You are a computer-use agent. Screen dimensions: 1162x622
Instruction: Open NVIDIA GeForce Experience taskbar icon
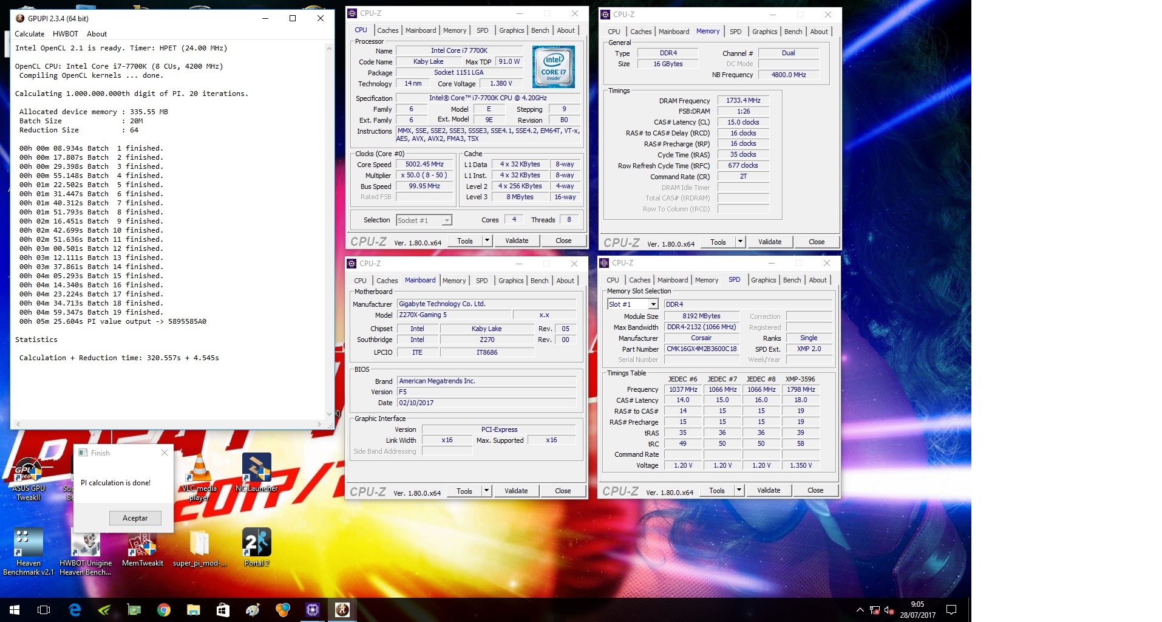[x=104, y=610]
